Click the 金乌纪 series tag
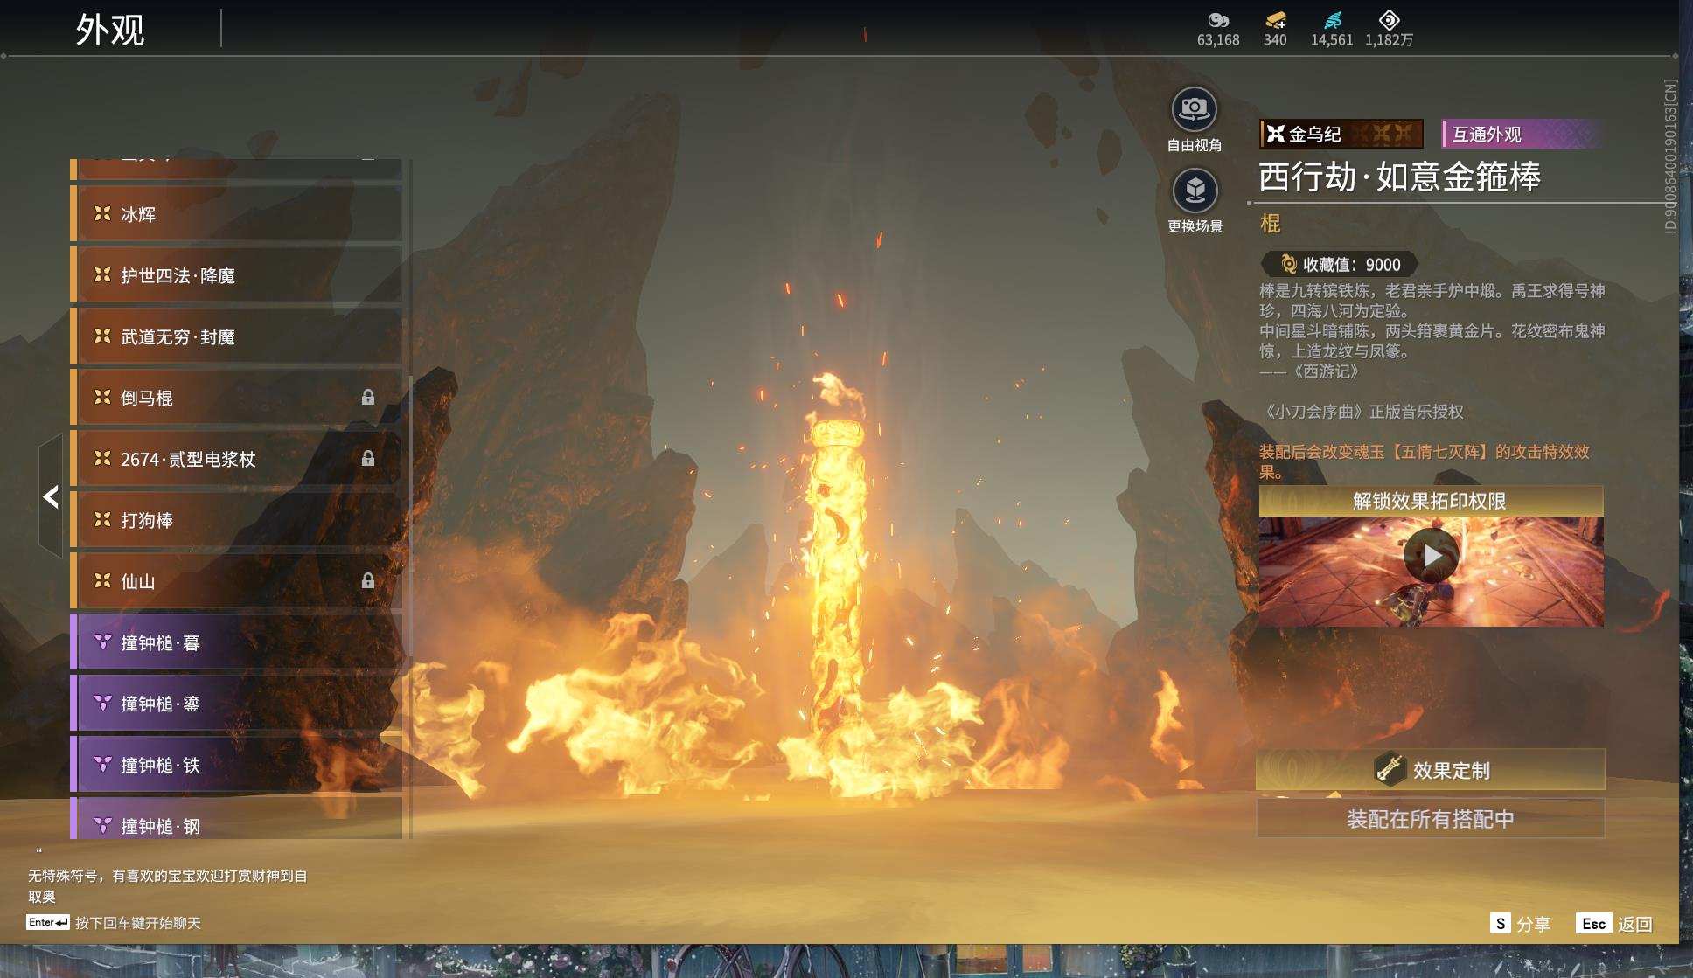The height and width of the screenshot is (978, 1693). click(x=1341, y=134)
